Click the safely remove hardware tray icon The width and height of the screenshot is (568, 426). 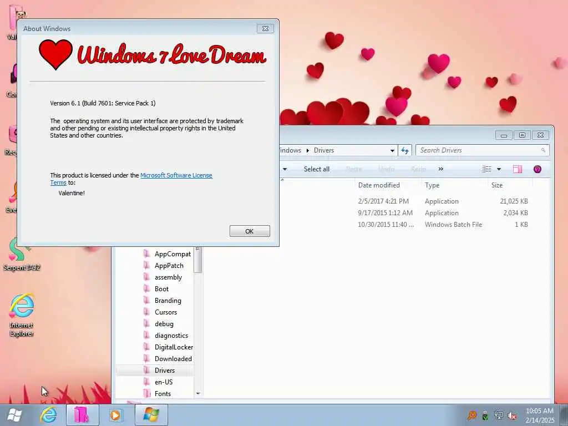485,415
